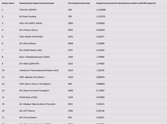
Task: Click registration number 3311
Action: [x=70, y=104]
